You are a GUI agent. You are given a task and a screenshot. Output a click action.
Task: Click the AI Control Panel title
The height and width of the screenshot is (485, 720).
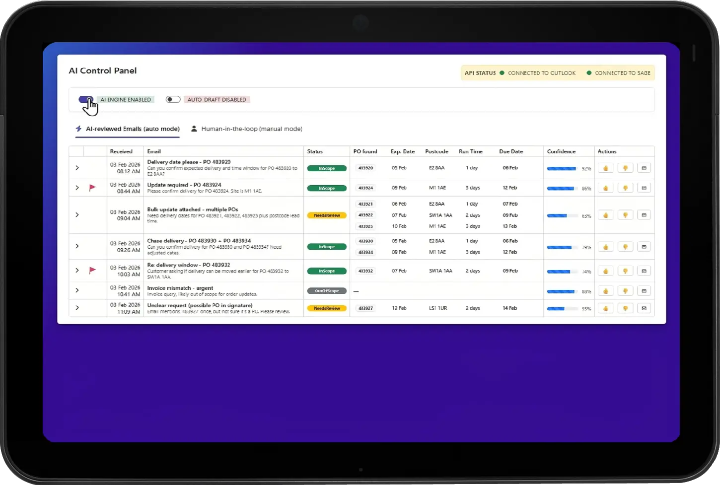click(x=103, y=70)
